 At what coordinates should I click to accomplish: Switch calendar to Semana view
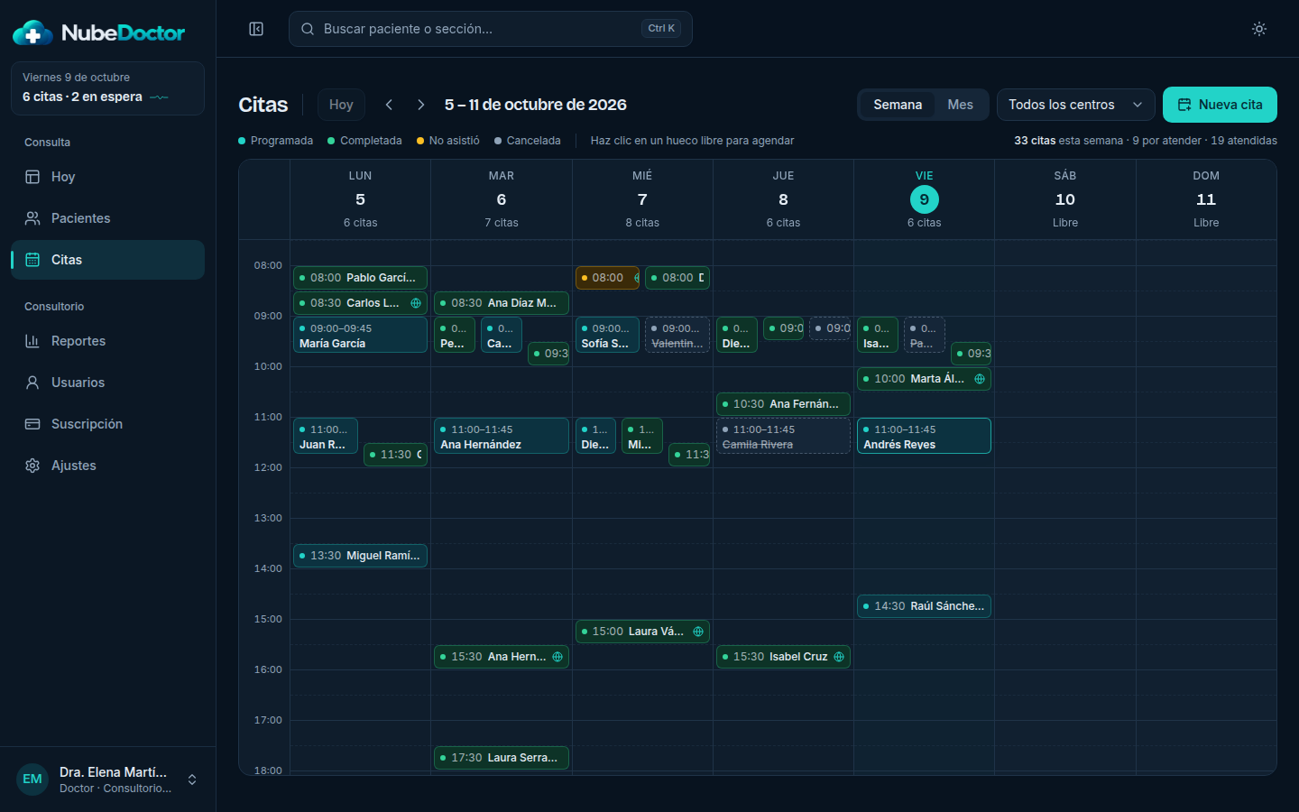[898, 105]
